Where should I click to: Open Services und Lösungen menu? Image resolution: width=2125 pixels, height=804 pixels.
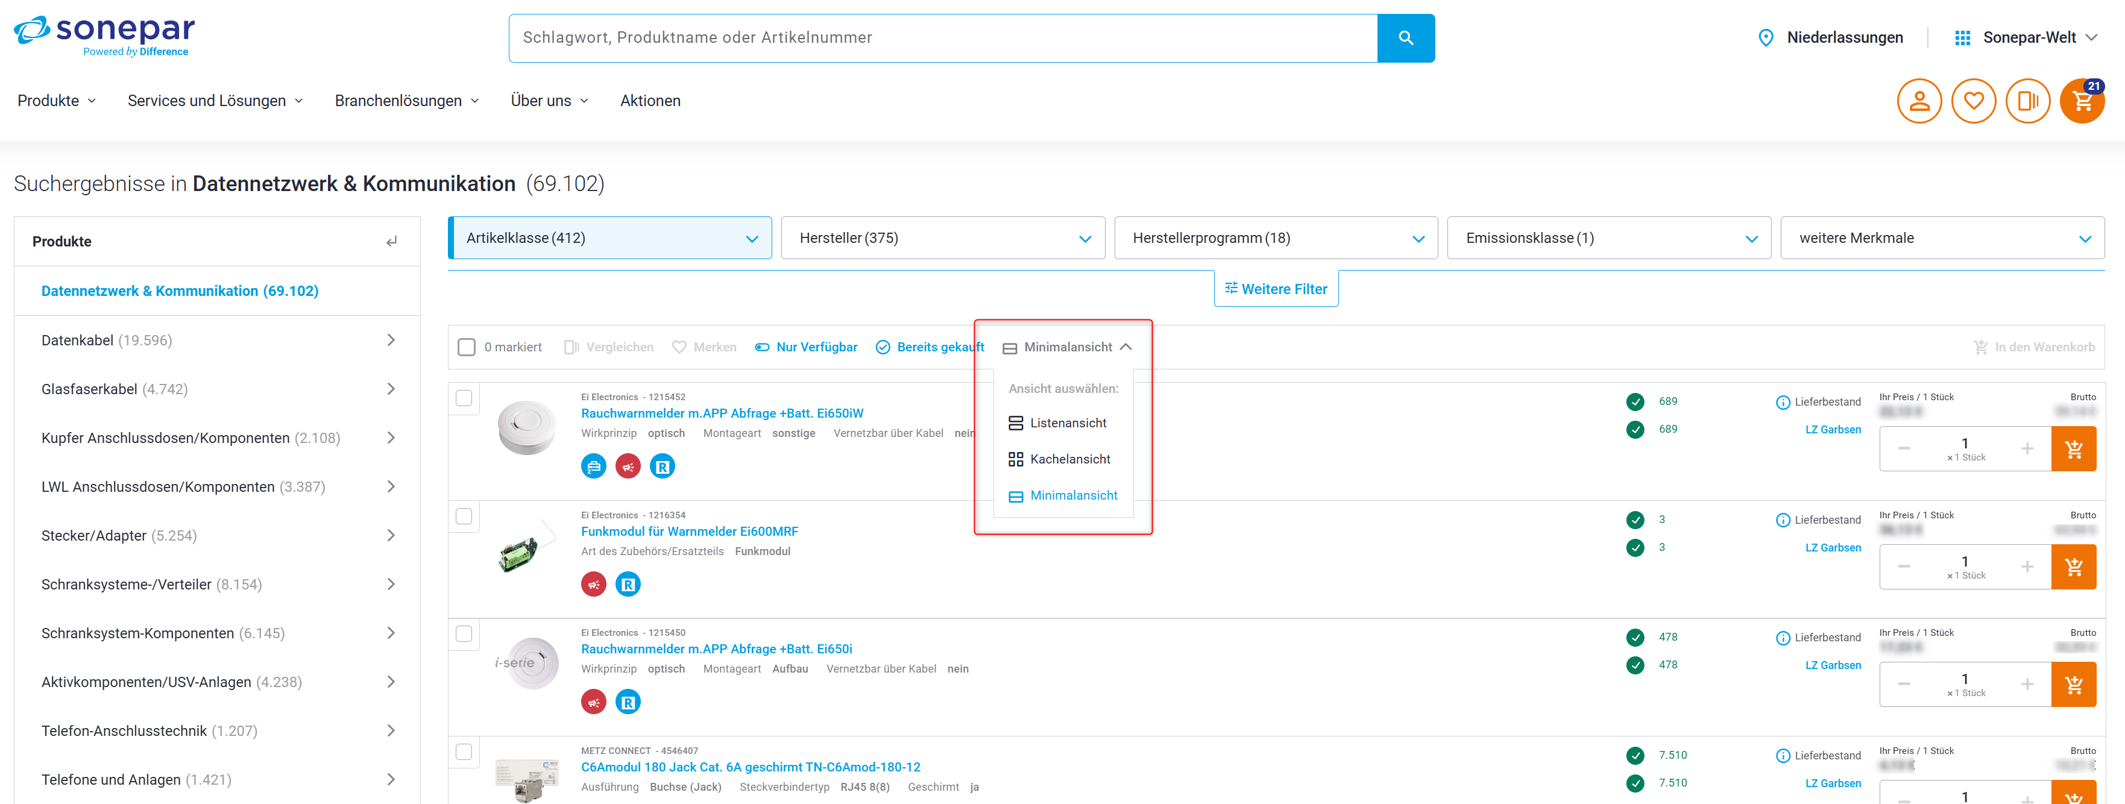coord(215,101)
